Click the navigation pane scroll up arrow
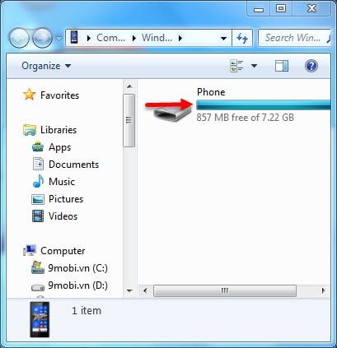The image size is (337, 348). coord(129,87)
